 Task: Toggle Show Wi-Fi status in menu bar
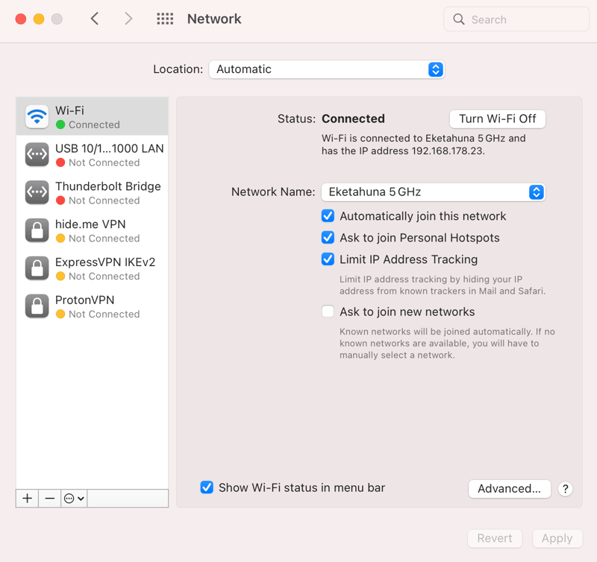click(207, 487)
